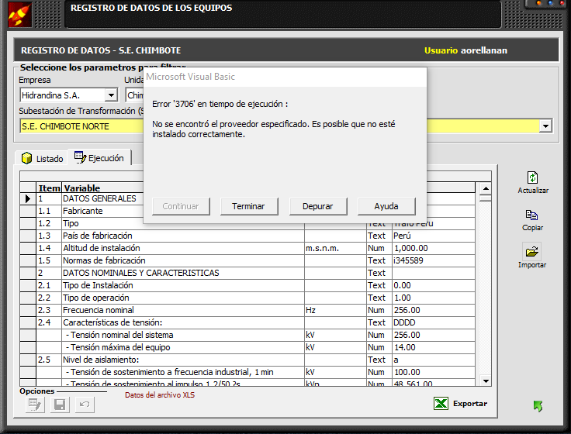The width and height of the screenshot is (571, 434).
Task: Click the table scrollbar up arrow
Action: [486, 188]
